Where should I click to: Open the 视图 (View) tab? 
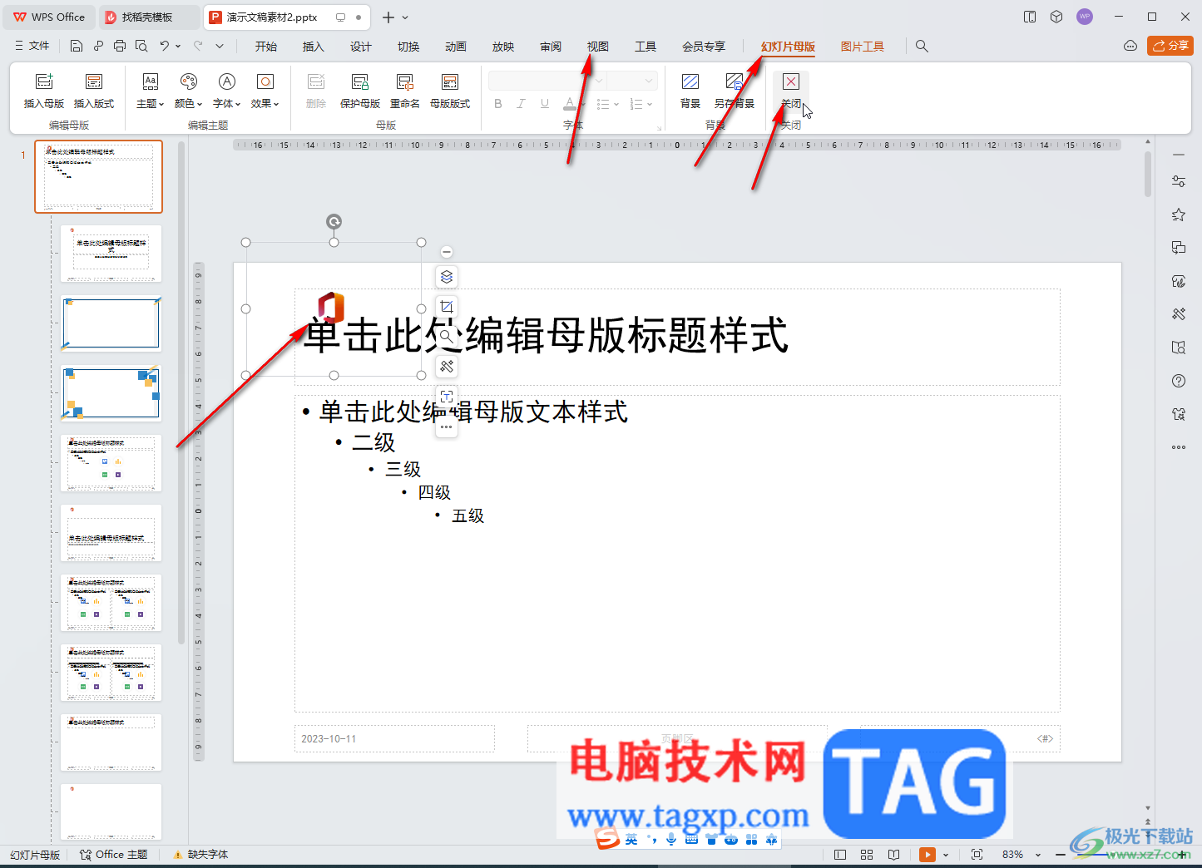tap(598, 47)
